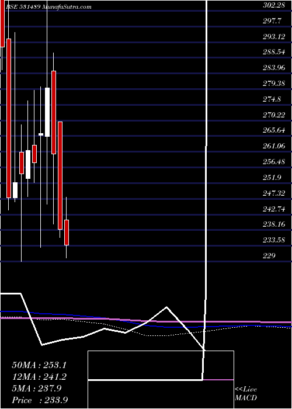292x409 pixels.
Task: Click the purple line segment in the MACD box
Action: click(218, 380)
